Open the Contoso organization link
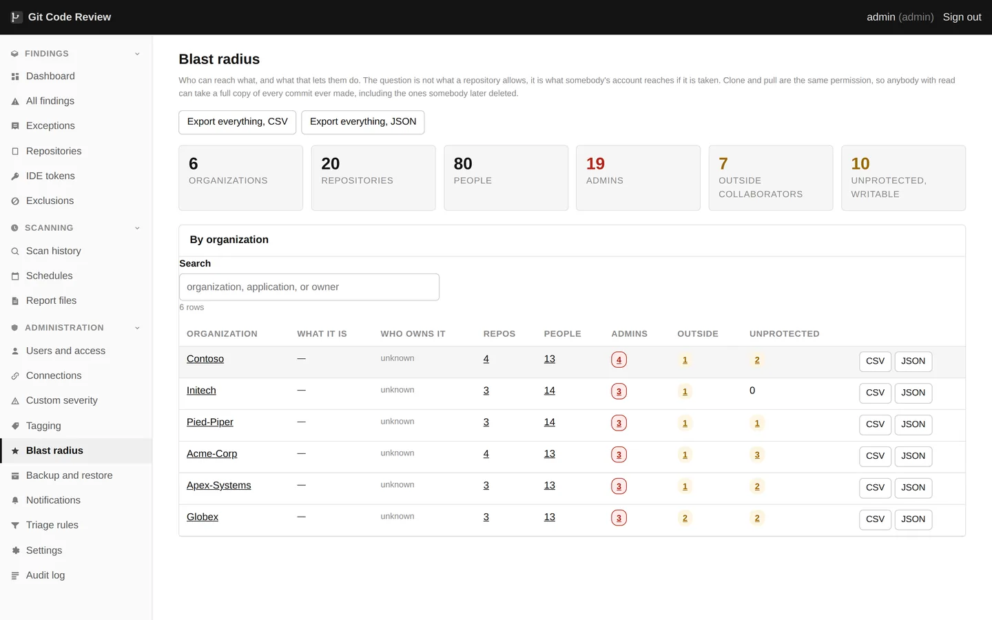 [205, 359]
